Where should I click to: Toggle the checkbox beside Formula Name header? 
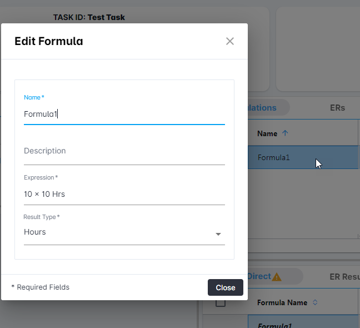click(221, 302)
